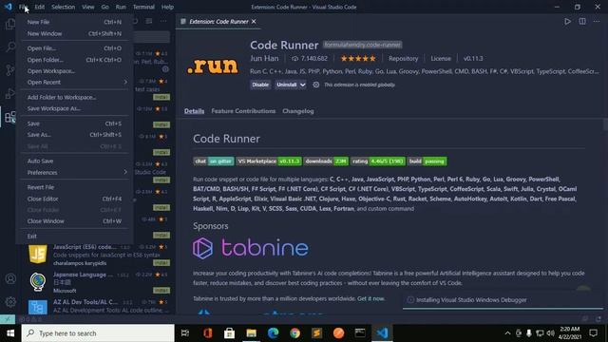Choose New Window from File menu

pos(74,34)
